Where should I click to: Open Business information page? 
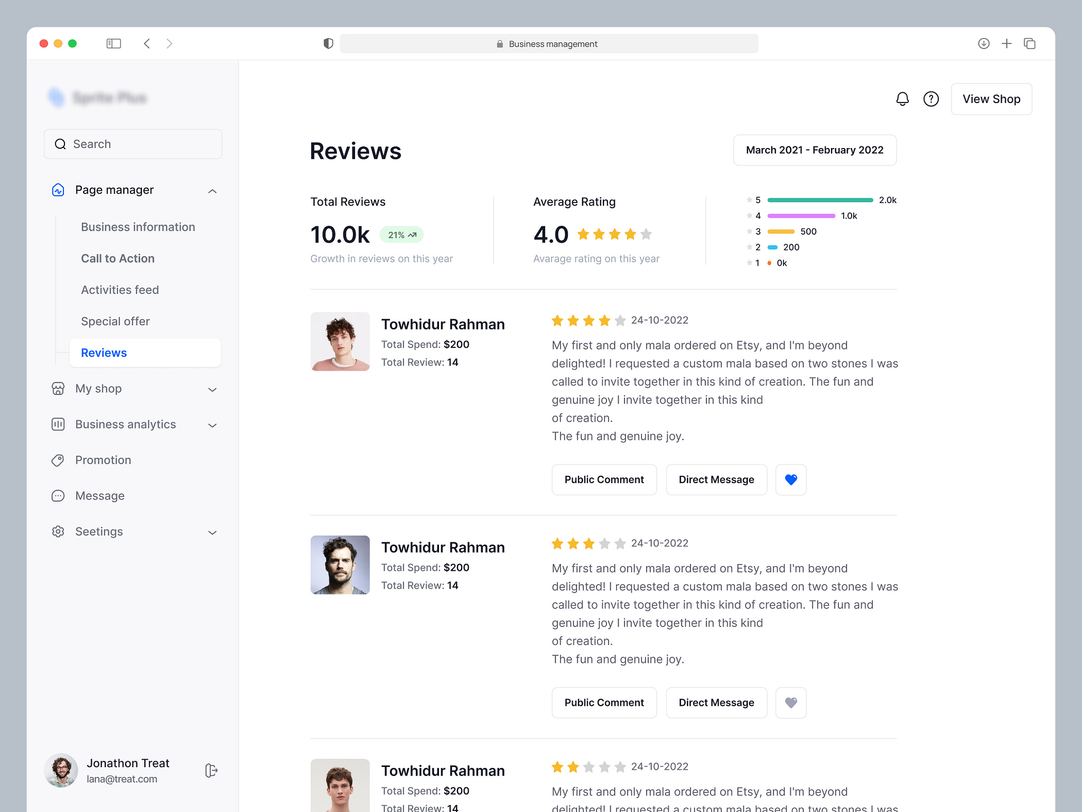click(138, 227)
